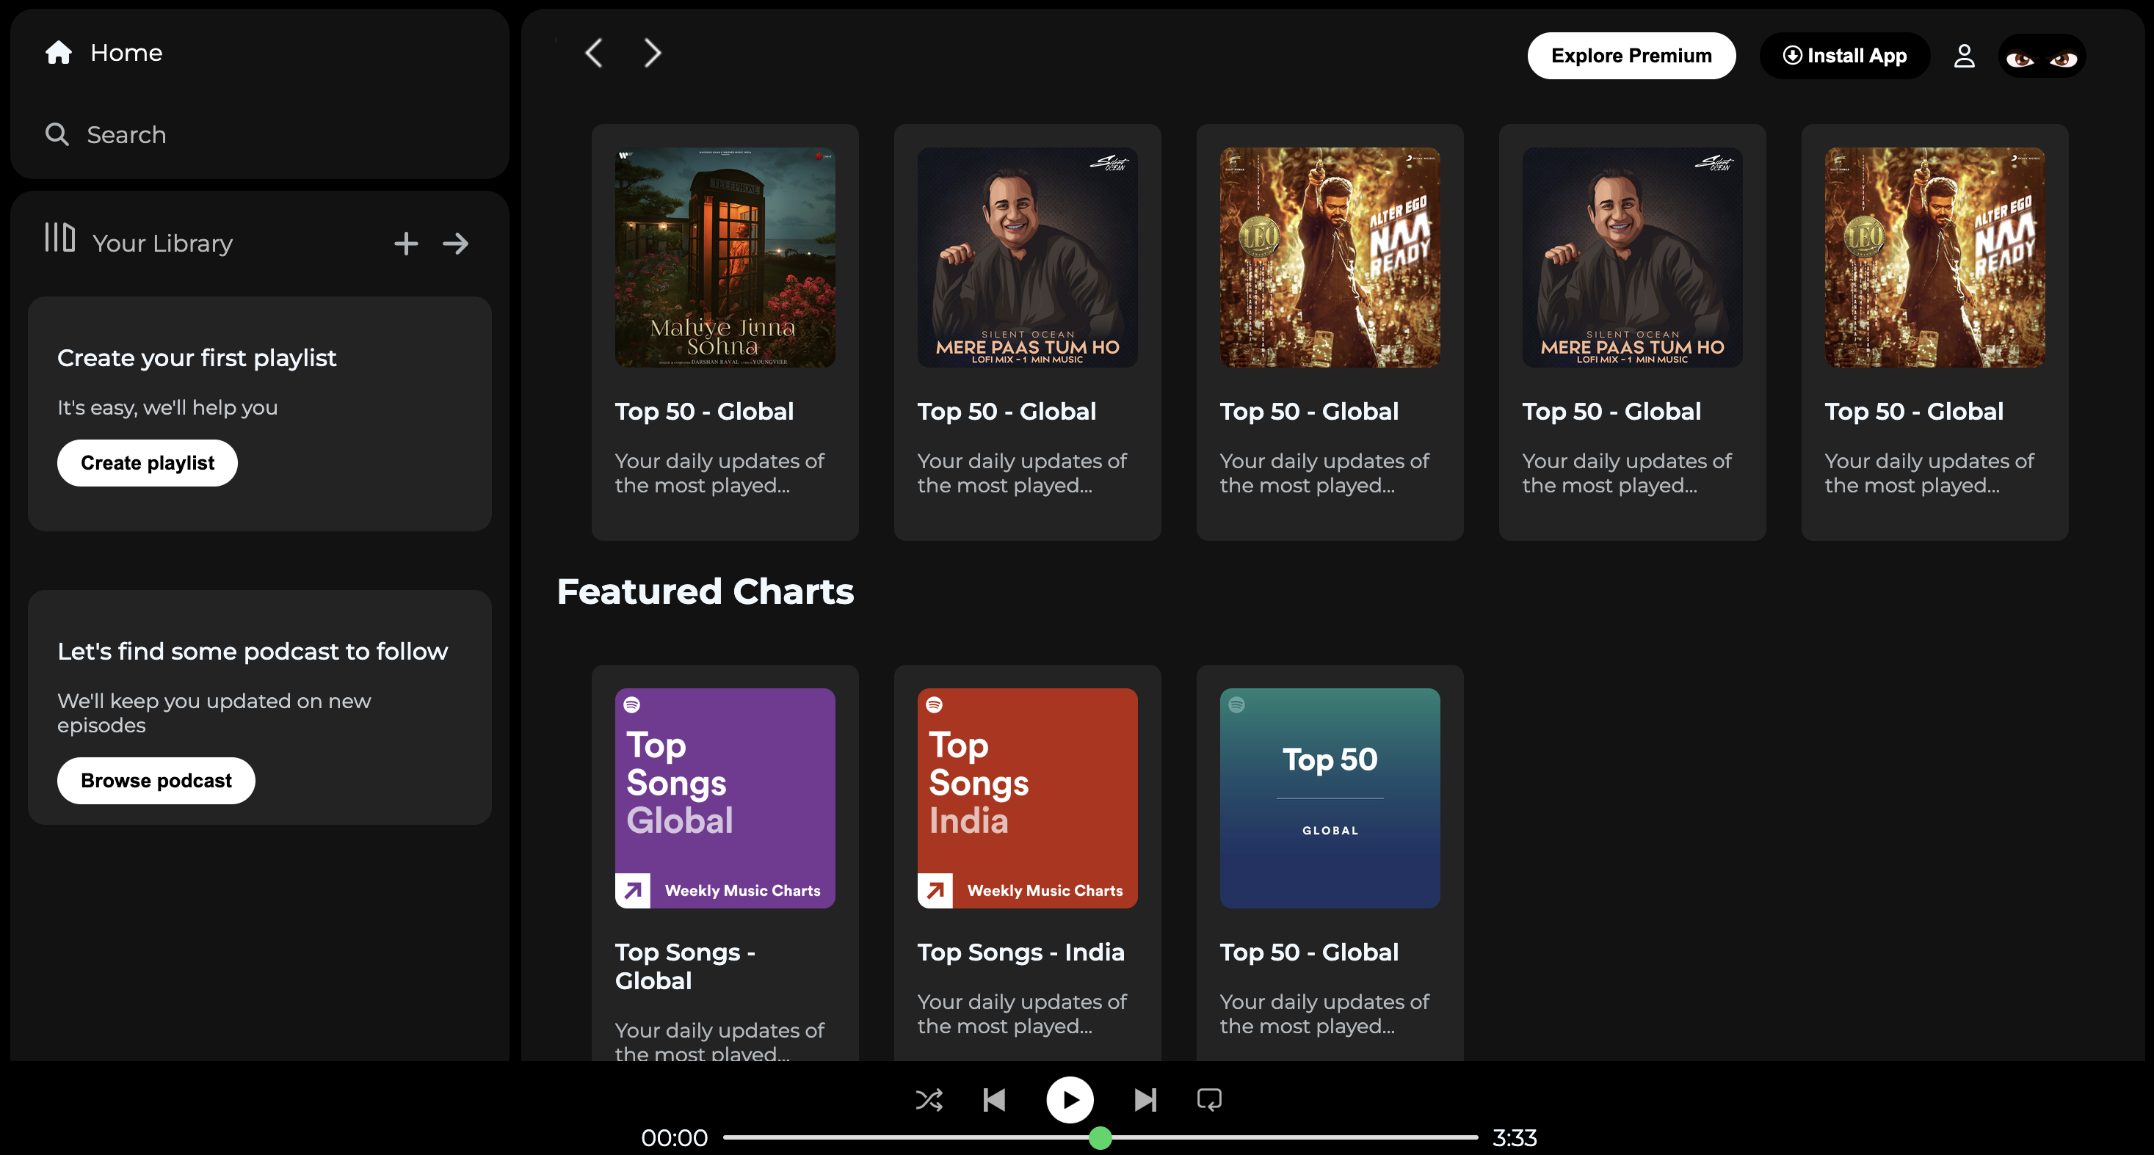Image resolution: width=2154 pixels, height=1155 pixels.
Task: Open the Top 50 Global blue-green cover
Action: coord(1330,798)
